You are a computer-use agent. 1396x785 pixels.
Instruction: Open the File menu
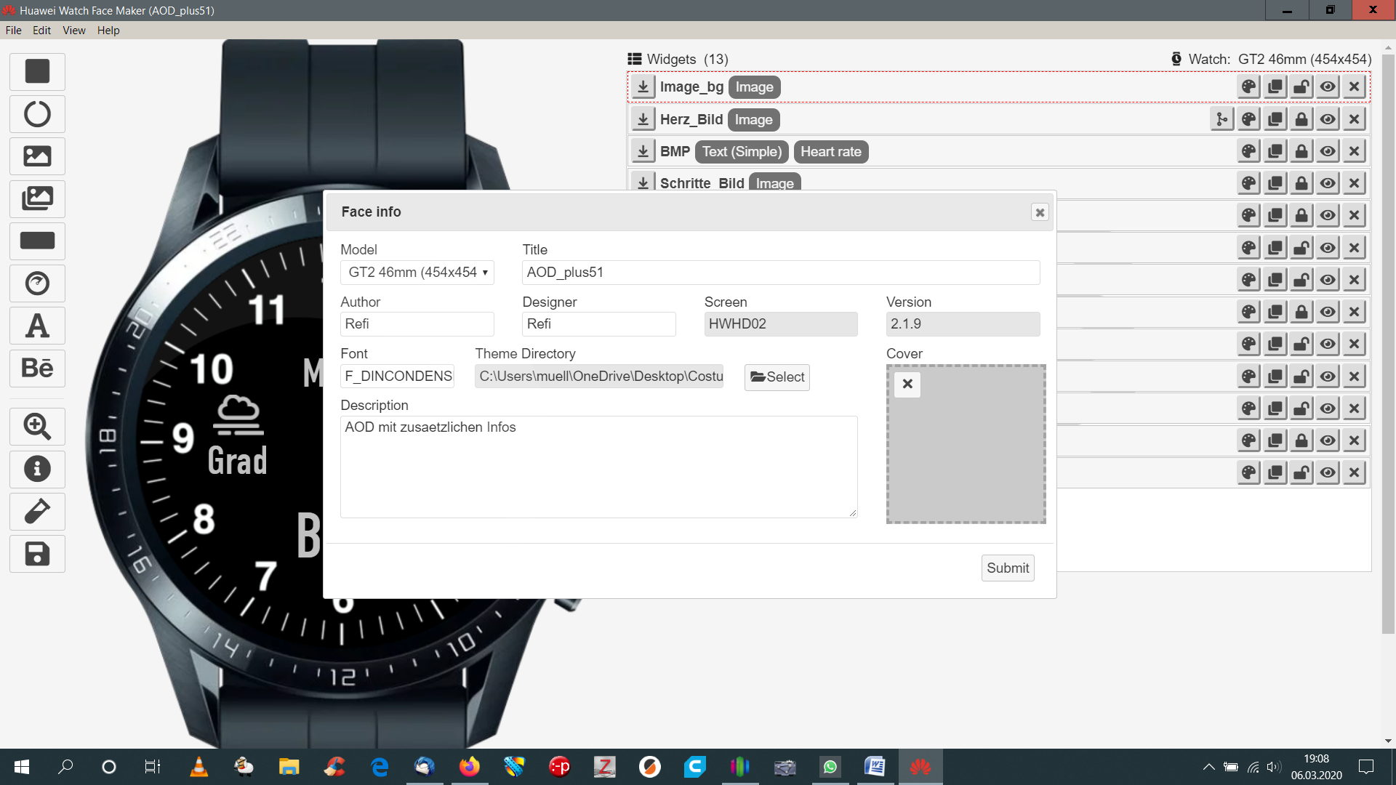coord(13,31)
